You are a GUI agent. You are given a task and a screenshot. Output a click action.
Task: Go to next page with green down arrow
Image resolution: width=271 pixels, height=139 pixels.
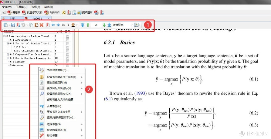tap(104, 25)
